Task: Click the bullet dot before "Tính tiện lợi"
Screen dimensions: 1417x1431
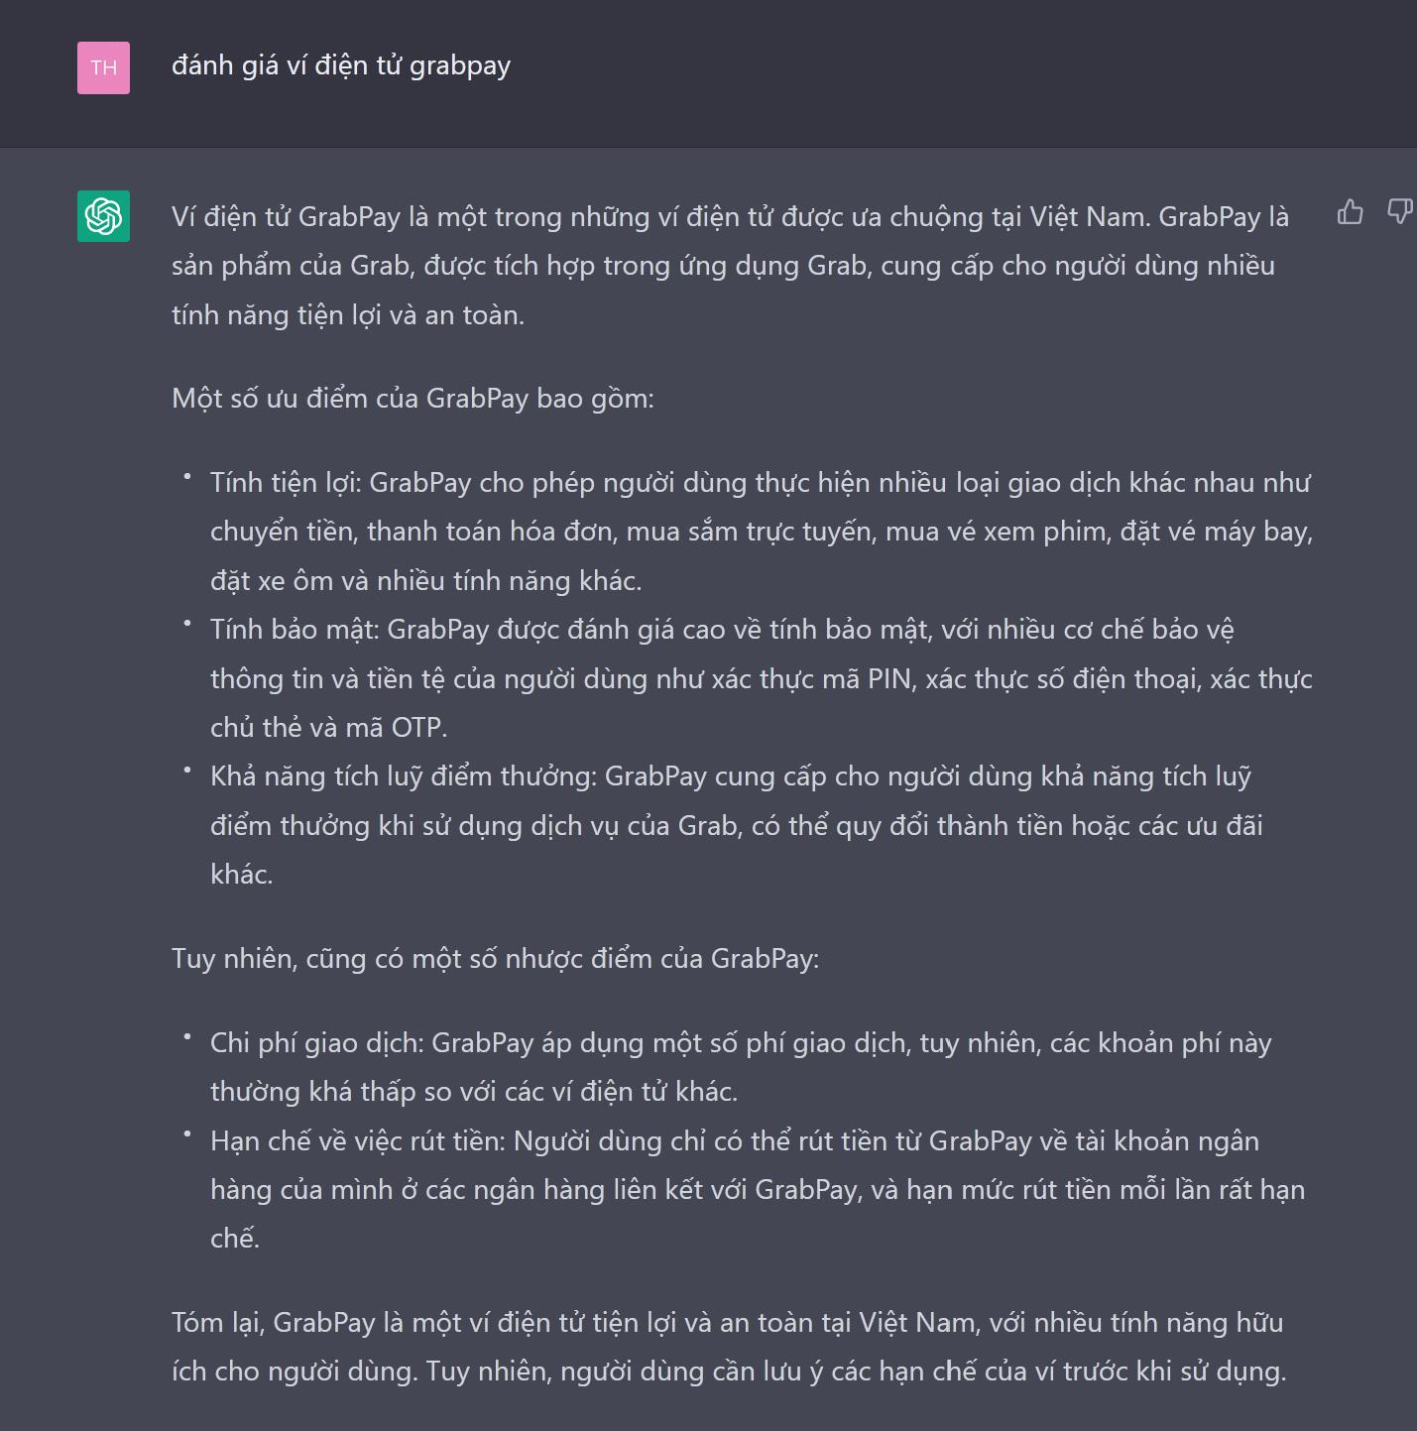Action: point(186,477)
